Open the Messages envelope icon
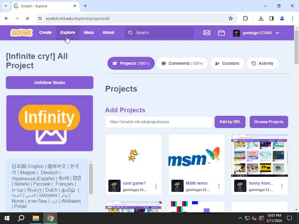The height and width of the screenshot is (224, 299). [207, 33]
